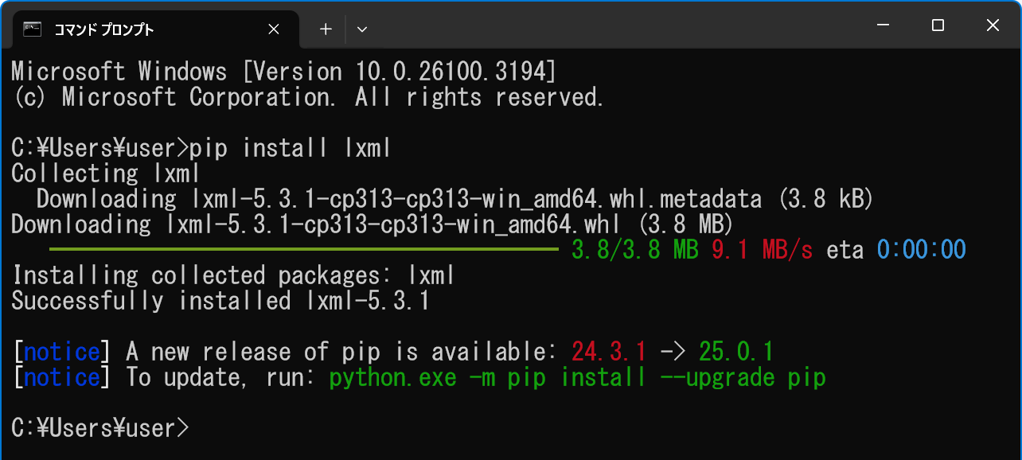Close the コマンド プロンプト tab with its X

[x=273, y=29]
